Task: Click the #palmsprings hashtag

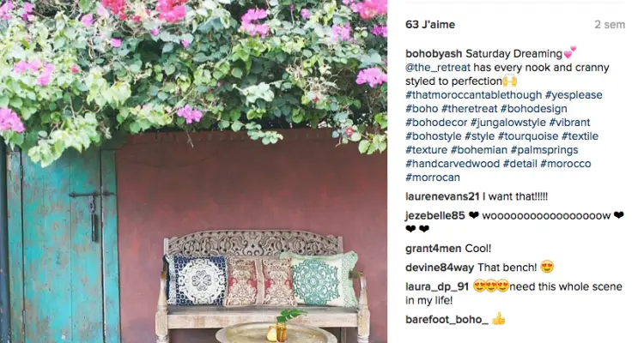Action: tap(544, 150)
